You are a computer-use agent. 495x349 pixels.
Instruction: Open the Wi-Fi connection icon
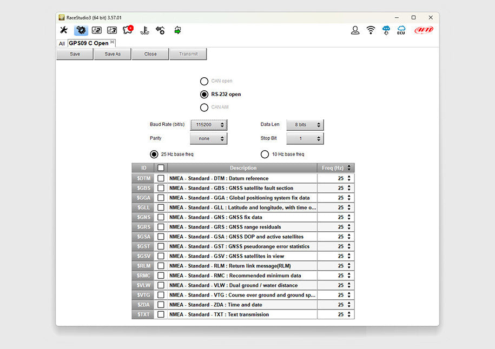pos(371,30)
